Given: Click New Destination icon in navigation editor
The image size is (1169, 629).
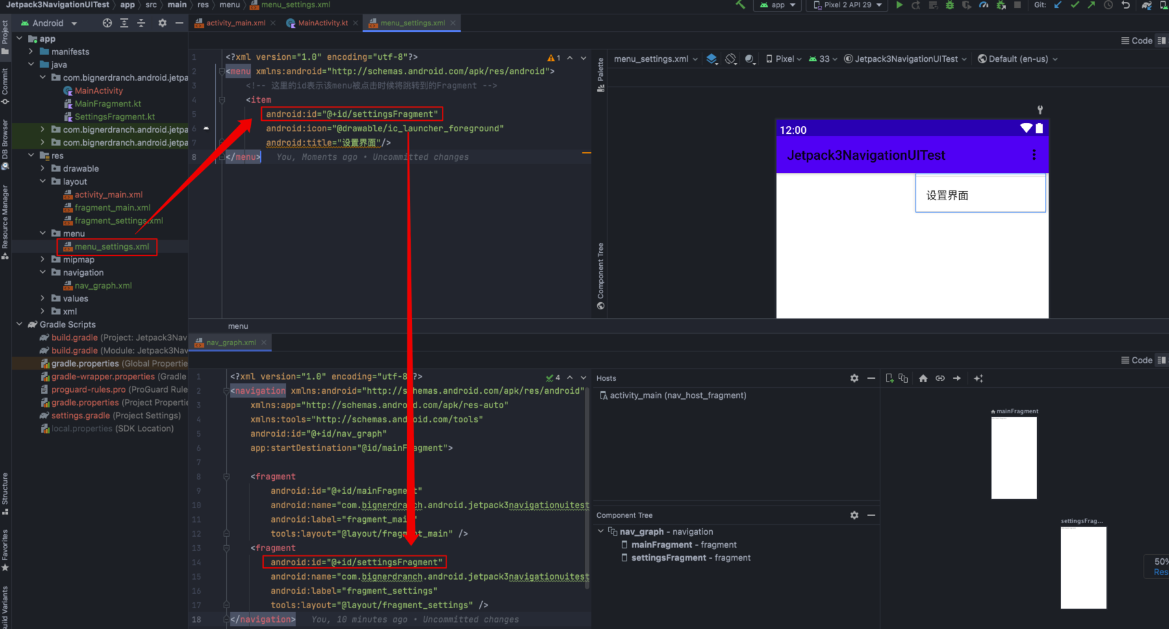Looking at the screenshot, I should coord(890,378).
